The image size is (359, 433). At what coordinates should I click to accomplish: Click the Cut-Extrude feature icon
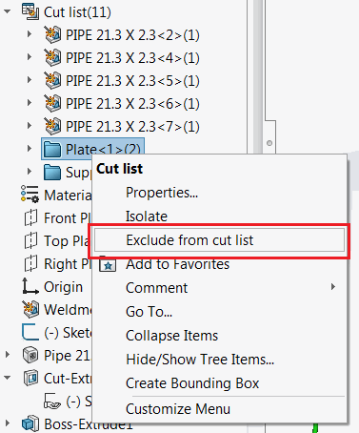tap(30, 378)
